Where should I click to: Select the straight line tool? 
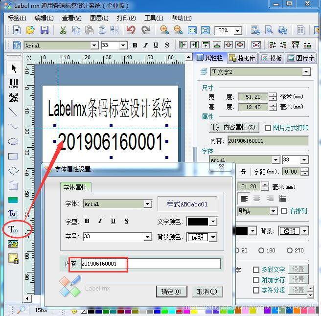13,112
